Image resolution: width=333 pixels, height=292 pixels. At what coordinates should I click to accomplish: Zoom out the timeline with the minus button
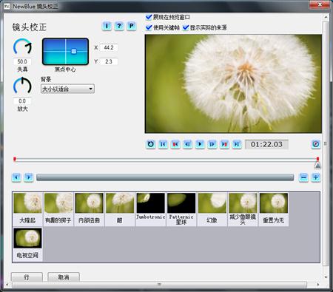point(303,177)
